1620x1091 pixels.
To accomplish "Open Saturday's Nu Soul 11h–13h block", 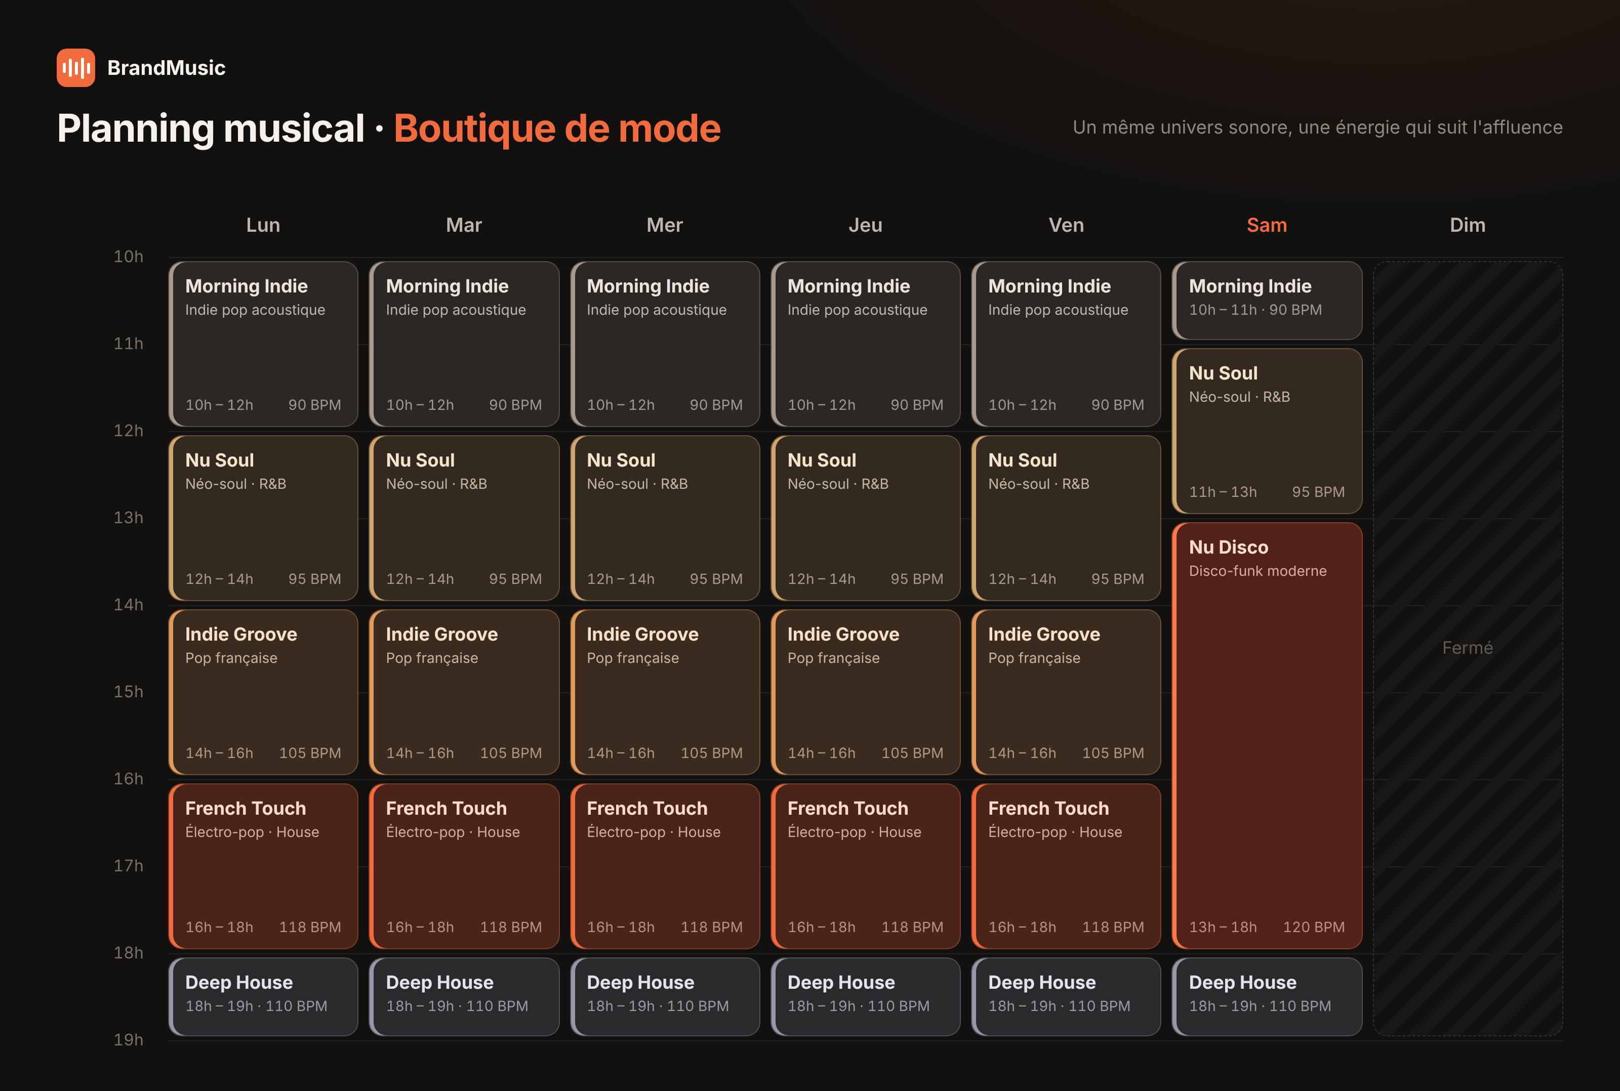I will [1267, 431].
